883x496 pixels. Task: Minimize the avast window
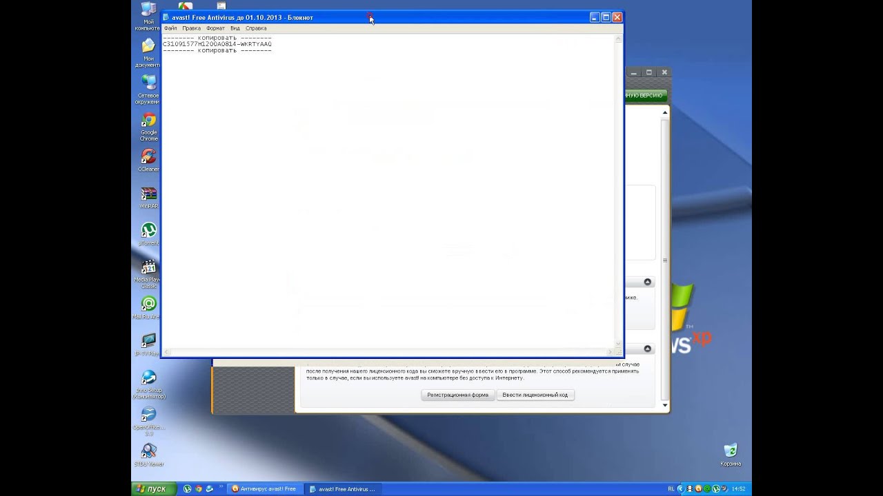[x=635, y=72]
